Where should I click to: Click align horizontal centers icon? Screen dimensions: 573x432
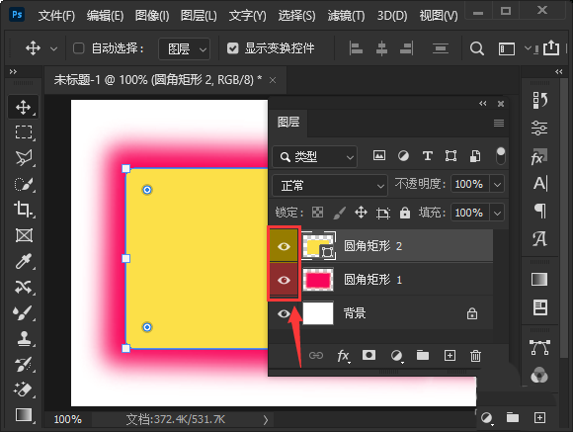381,47
